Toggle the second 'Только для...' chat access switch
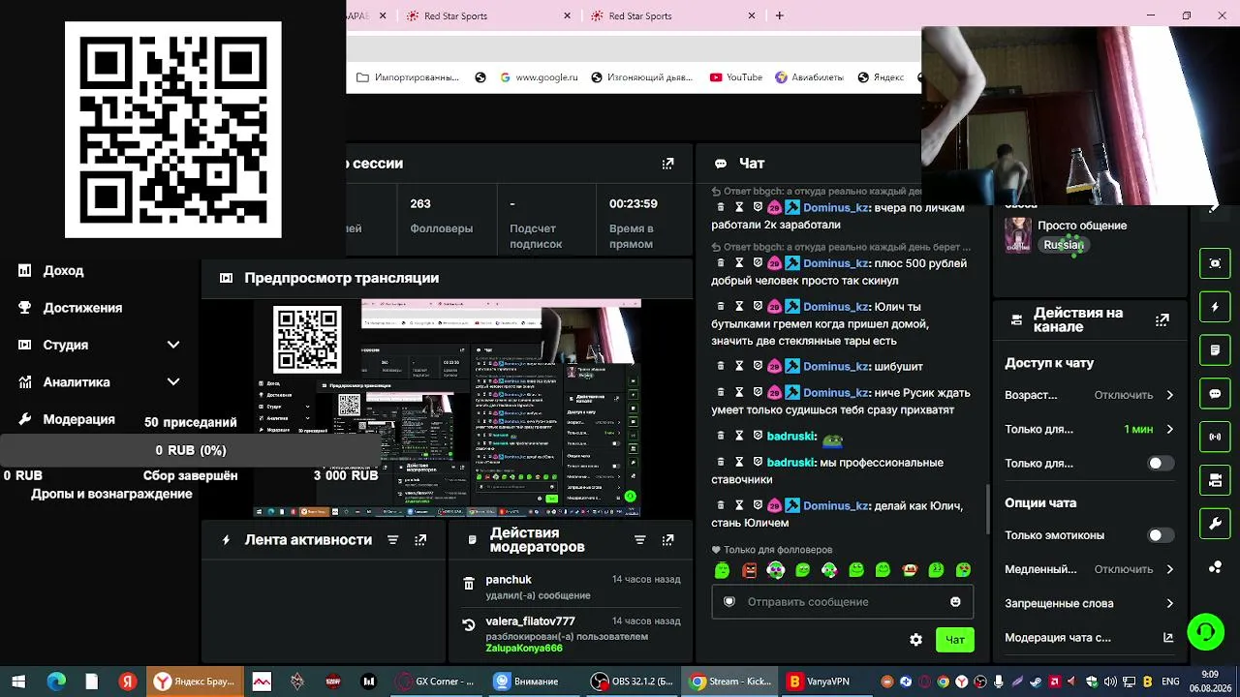The width and height of the screenshot is (1240, 697). pyautogui.click(x=1161, y=464)
